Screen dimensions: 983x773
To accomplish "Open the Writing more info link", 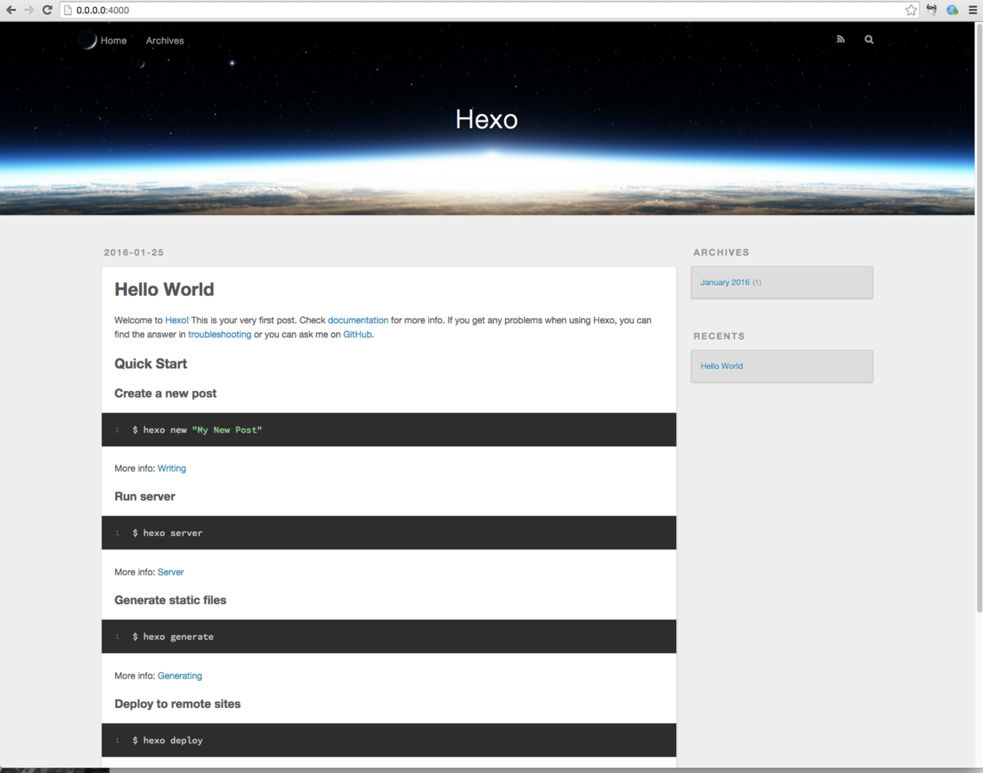I will click(x=172, y=469).
